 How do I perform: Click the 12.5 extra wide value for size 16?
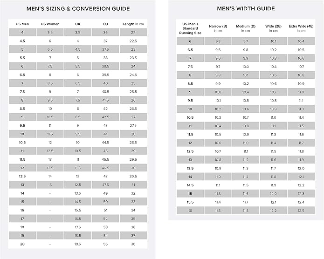click(x=301, y=211)
